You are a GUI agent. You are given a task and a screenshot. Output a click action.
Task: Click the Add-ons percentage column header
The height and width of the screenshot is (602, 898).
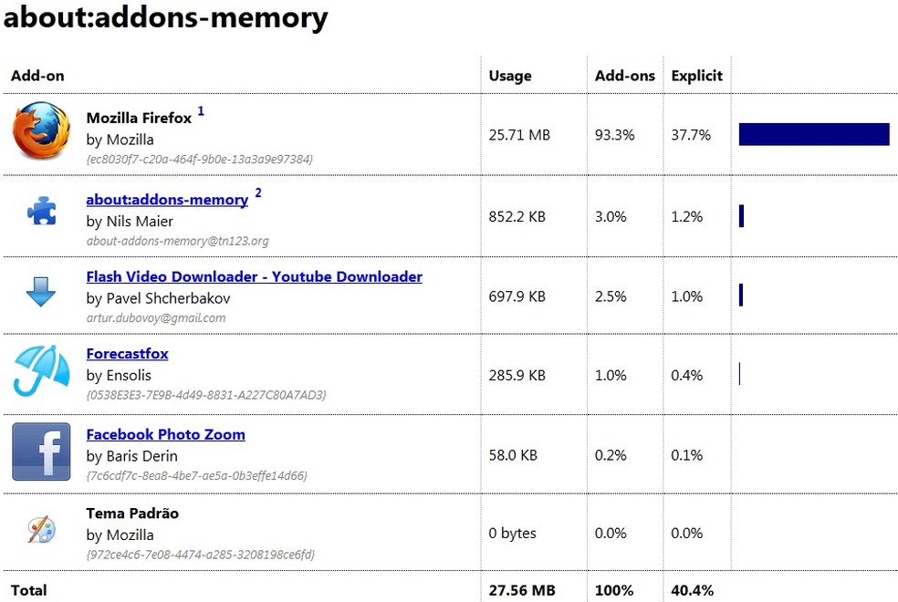click(625, 76)
